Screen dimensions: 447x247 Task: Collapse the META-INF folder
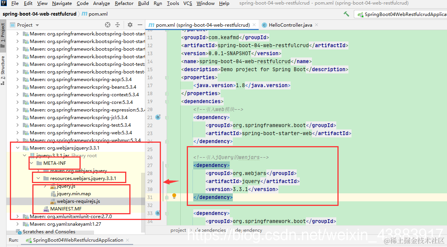tap(31, 163)
